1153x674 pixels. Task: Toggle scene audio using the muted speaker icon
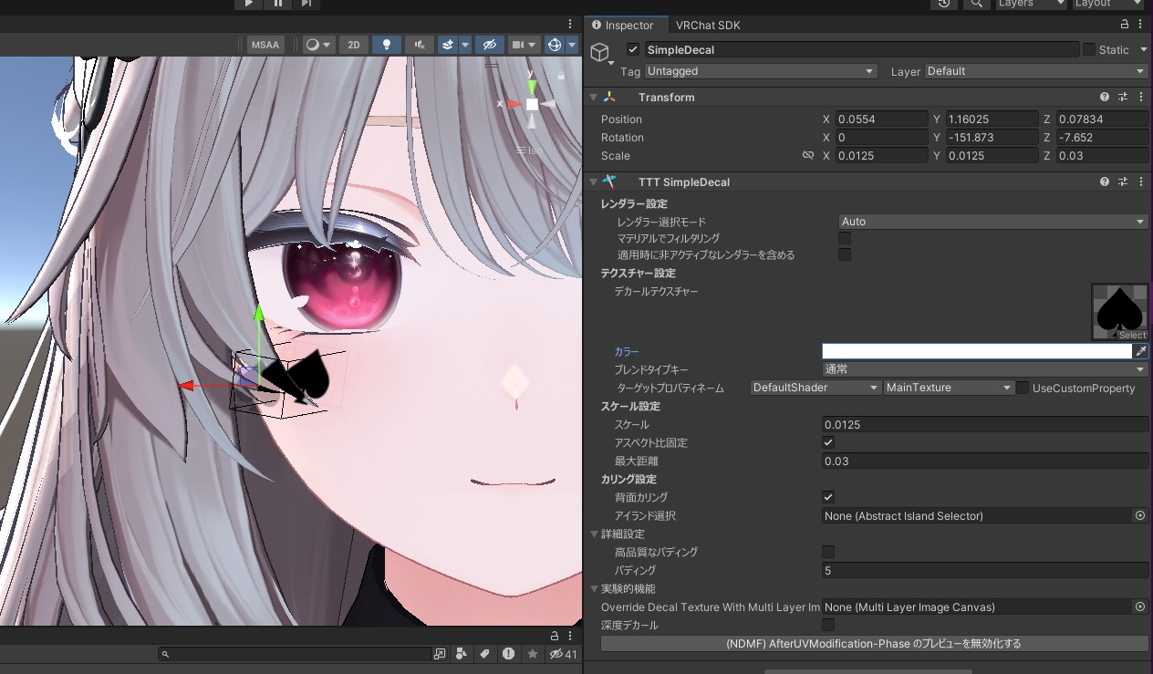[x=418, y=44]
